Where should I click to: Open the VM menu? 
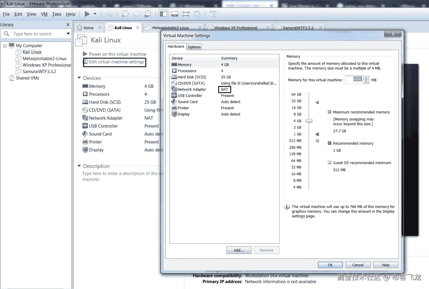coord(44,14)
